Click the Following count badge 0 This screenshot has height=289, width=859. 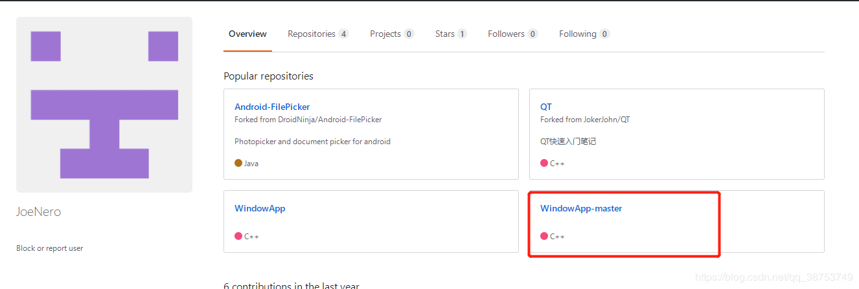(x=604, y=34)
